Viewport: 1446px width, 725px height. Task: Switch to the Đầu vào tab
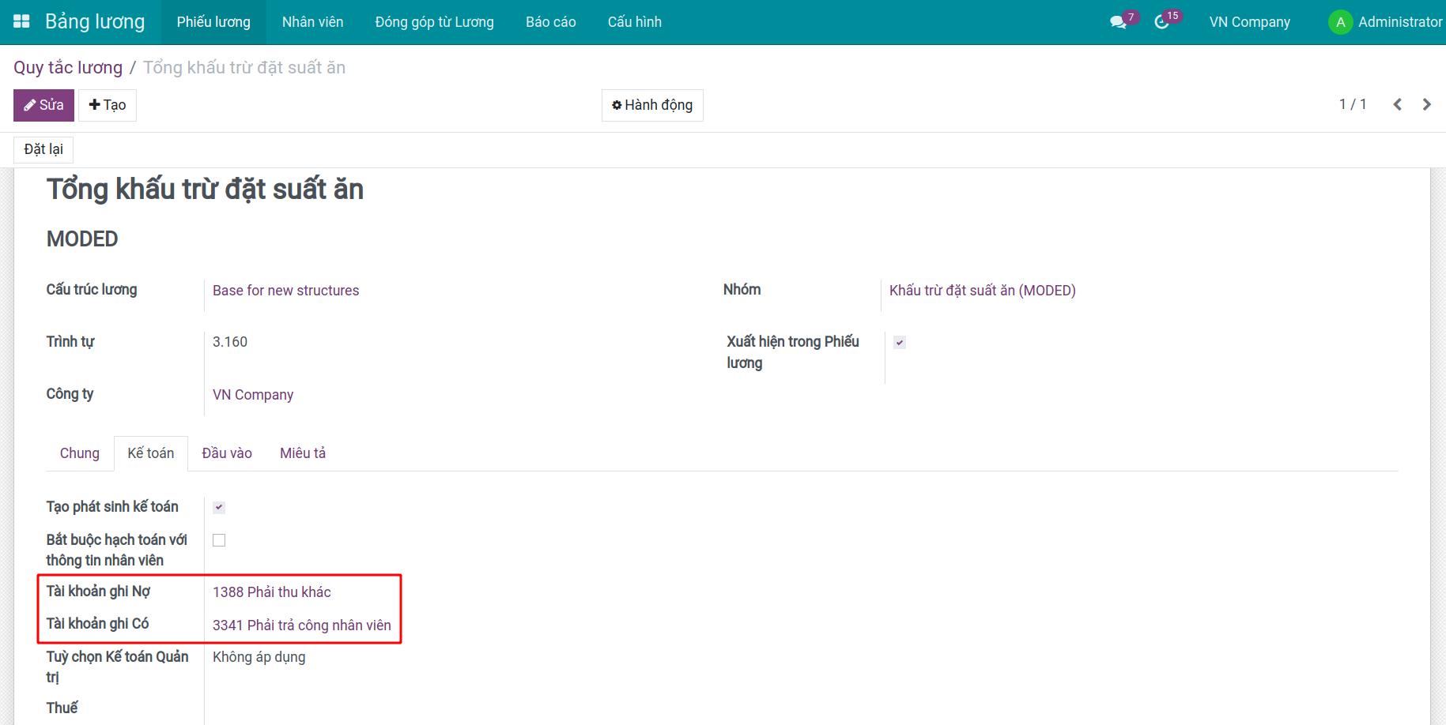(x=227, y=453)
